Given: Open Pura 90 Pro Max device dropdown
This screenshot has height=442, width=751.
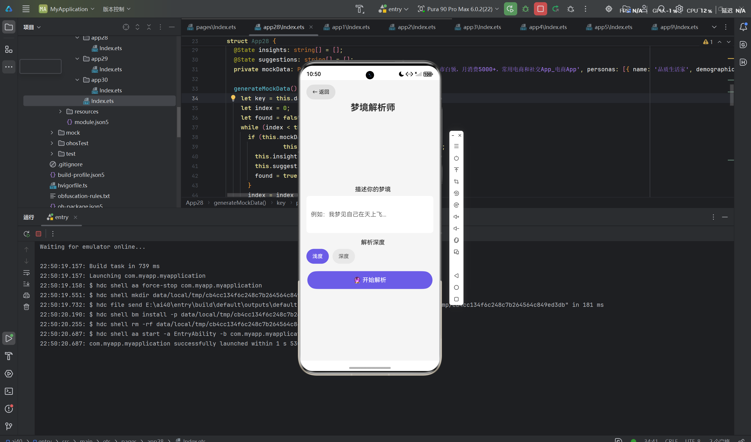Looking at the screenshot, I should pyautogui.click(x=458, y=9).
